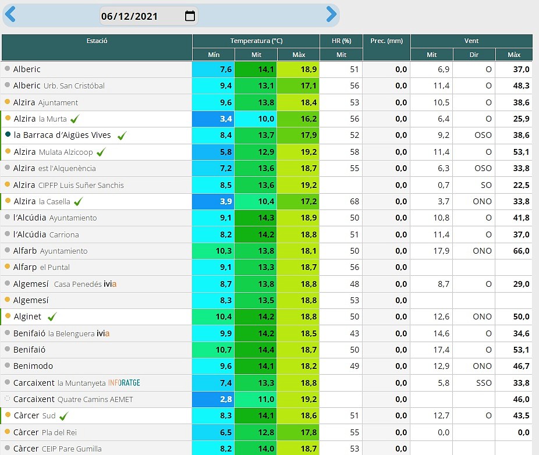
Task: Sort by Vent Mit column header
Action: tap(432, 55)
